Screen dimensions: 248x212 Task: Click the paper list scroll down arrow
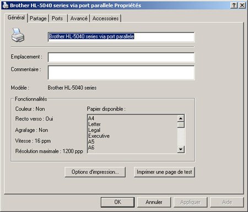(x=181, y=149)
